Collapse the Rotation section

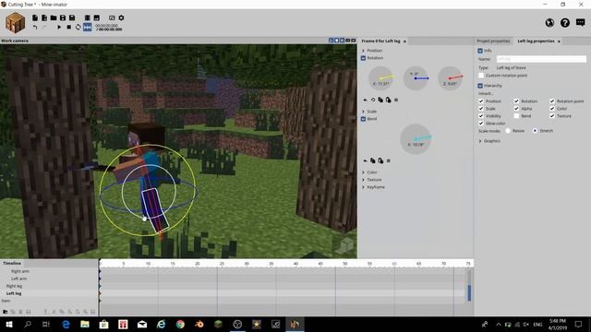363,58
